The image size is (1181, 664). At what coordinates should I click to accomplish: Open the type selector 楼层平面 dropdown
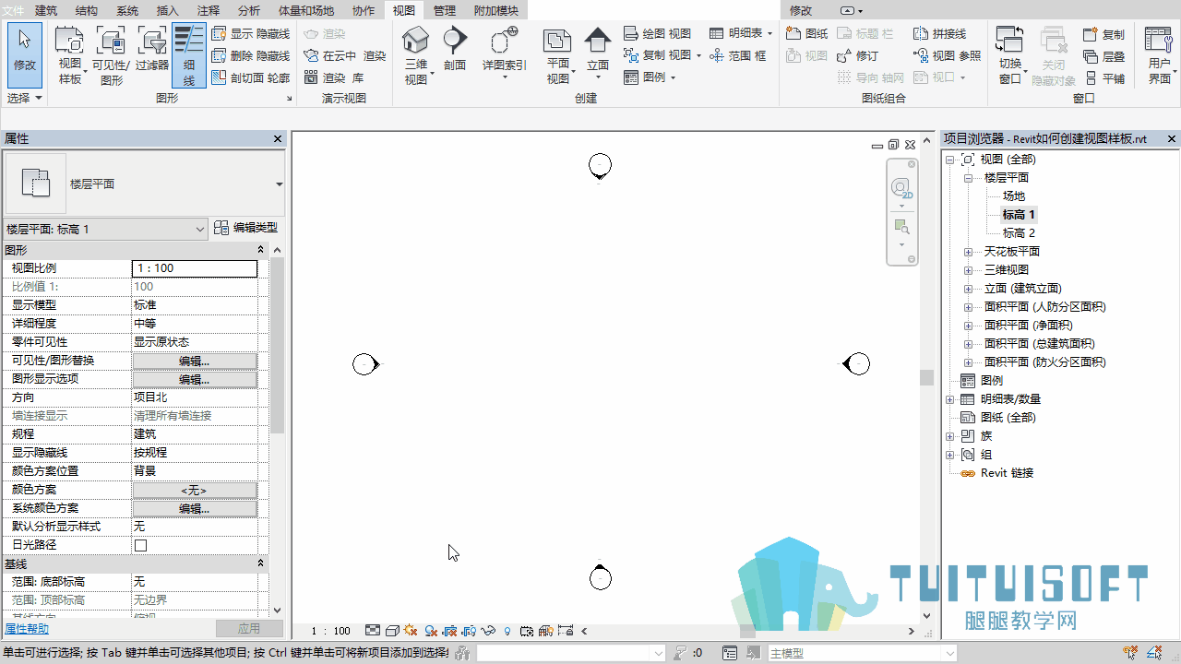pyautogui.click(x=280, y=184)
